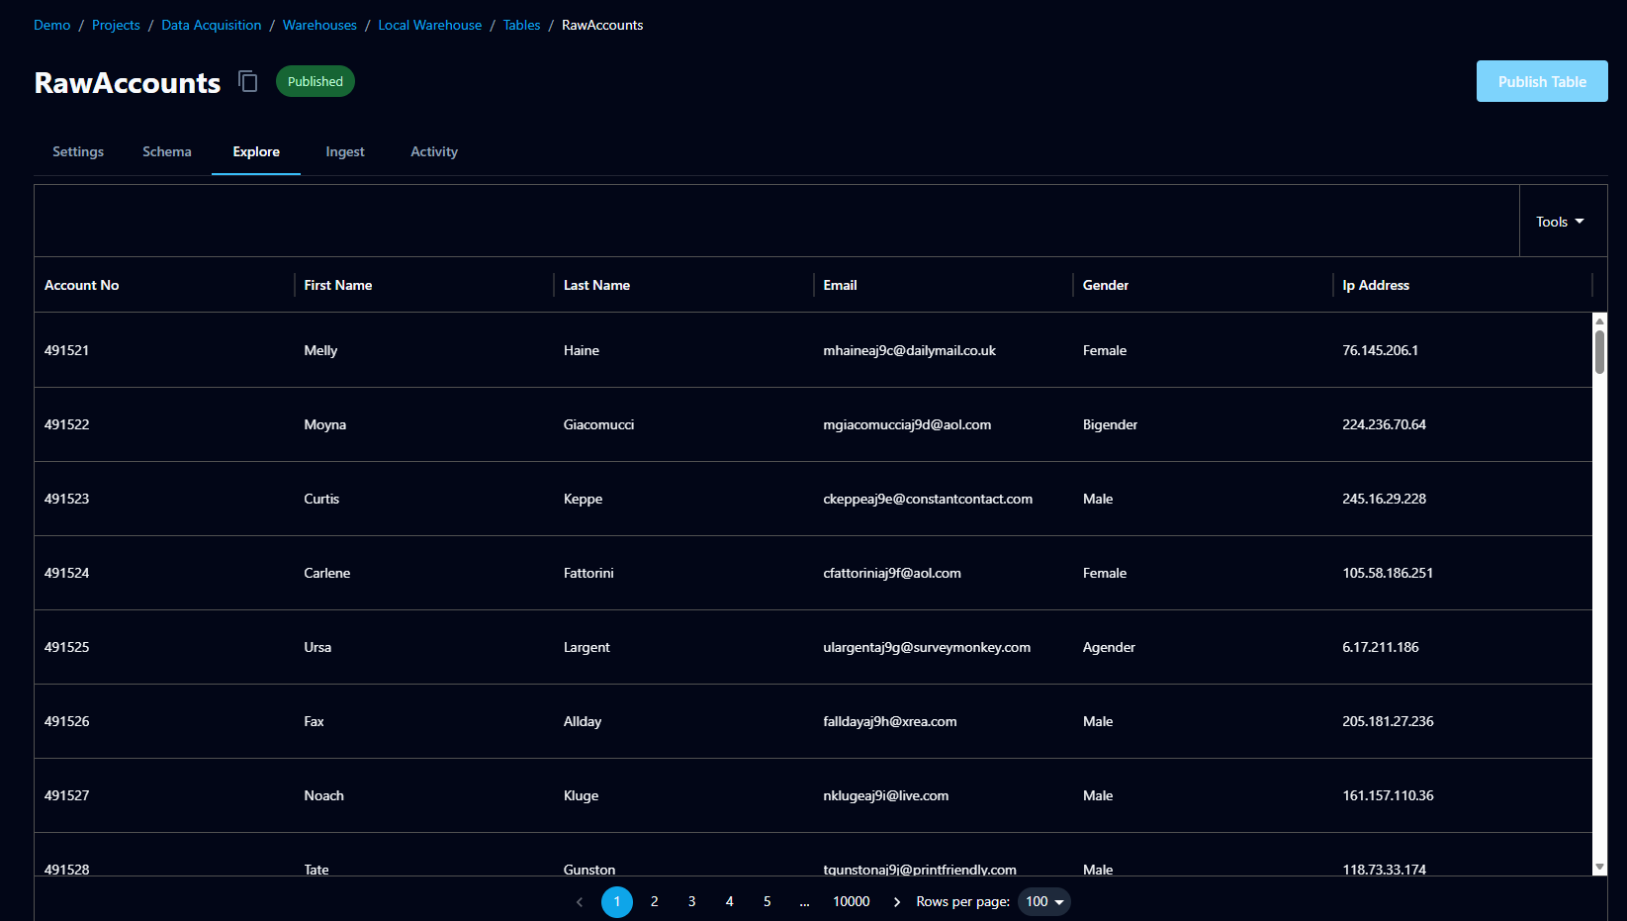Select email nklugeaj9i@live.com cell

(944, 795)
